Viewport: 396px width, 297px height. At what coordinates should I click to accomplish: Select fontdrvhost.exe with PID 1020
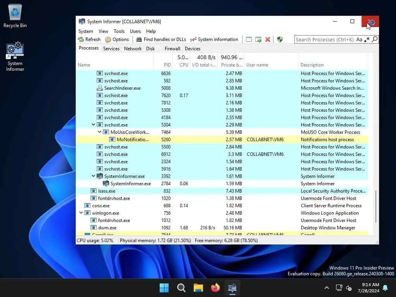click(222, 198)
